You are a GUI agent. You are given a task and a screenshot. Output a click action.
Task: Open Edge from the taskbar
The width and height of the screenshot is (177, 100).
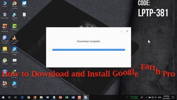(22, 97)
